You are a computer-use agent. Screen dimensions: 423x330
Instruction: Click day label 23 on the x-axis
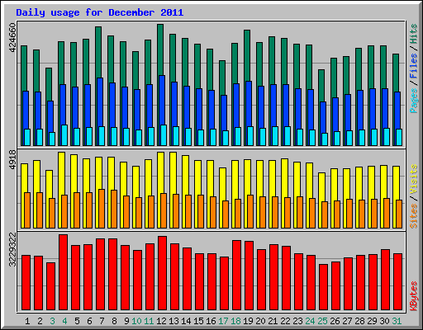tap(297, 321)
